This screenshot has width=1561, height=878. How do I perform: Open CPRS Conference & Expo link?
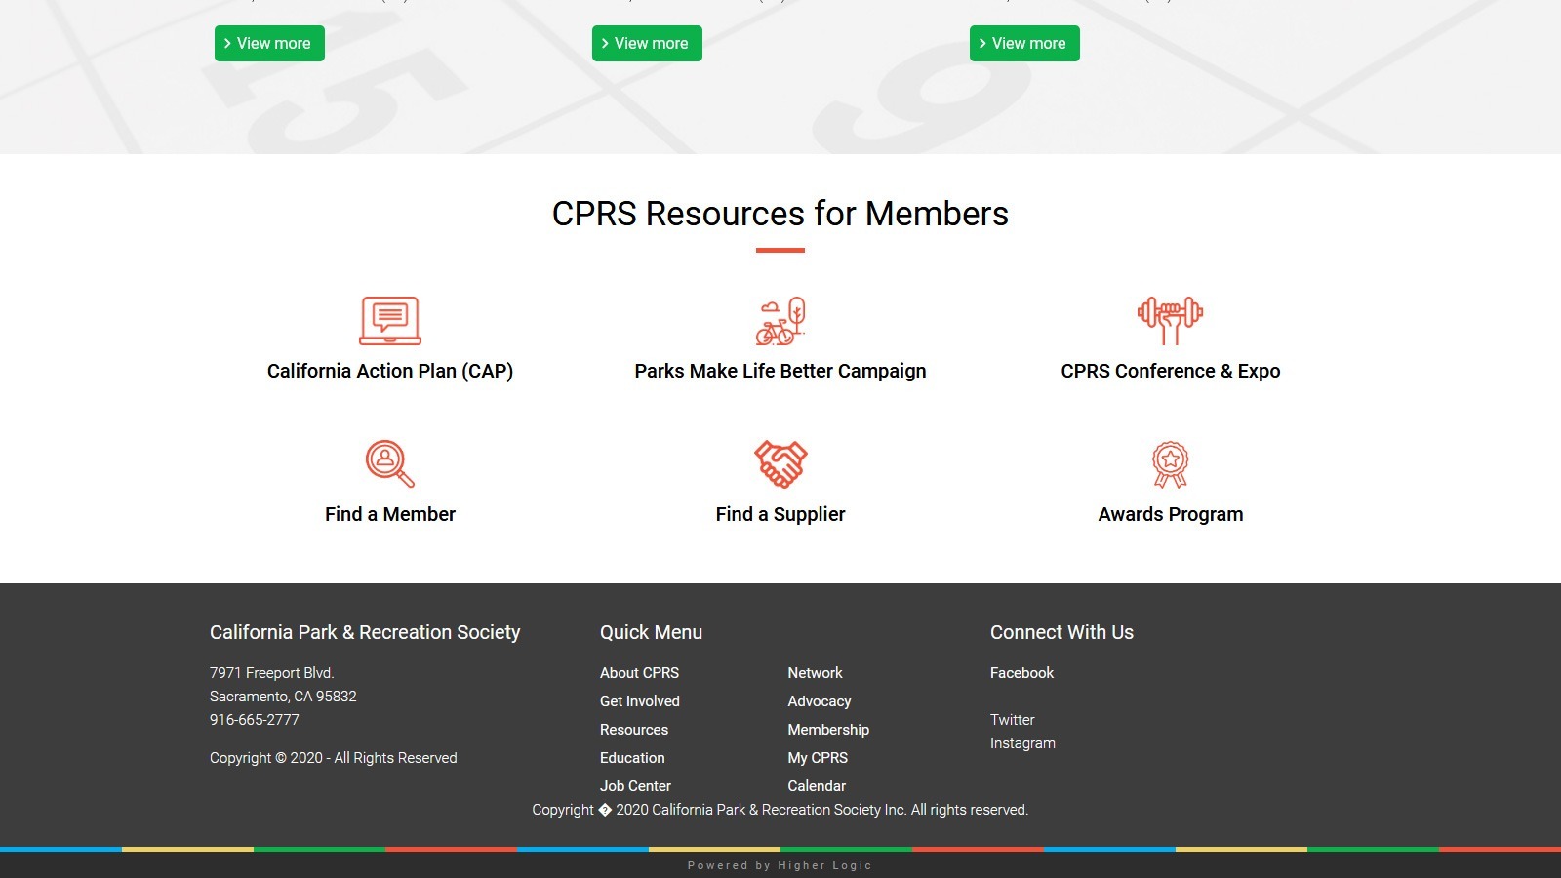[x=1171, y=371]
